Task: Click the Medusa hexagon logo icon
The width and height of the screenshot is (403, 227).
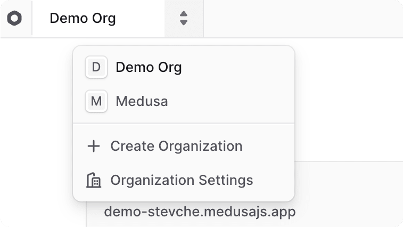Action: [14, 18]
